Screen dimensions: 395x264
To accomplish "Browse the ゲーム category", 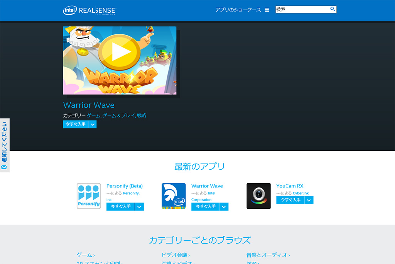I will coord(86,255).
